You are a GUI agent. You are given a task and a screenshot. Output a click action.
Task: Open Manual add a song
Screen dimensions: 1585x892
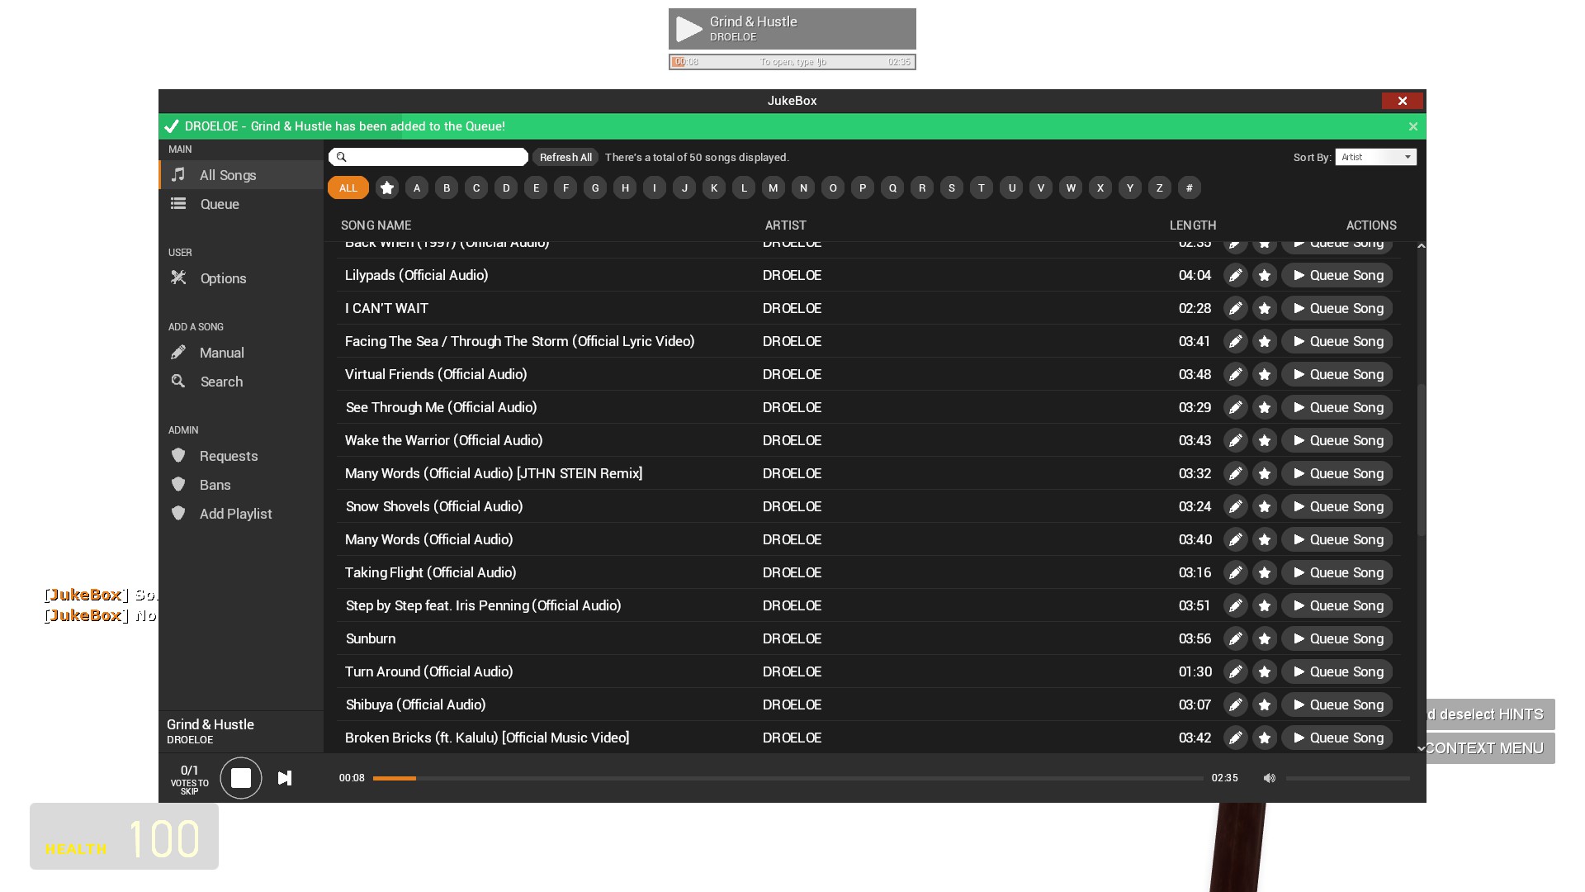241,353
